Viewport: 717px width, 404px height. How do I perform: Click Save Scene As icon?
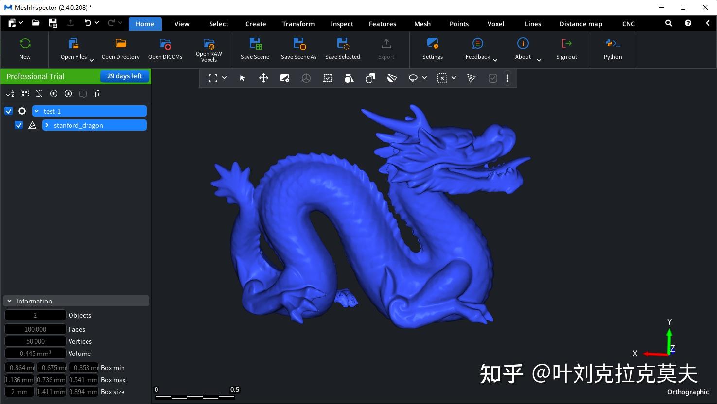(299, 44)
